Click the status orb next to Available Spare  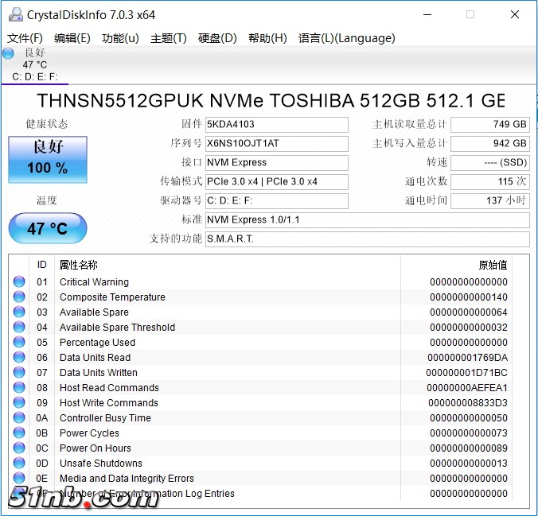click(19, 312)
